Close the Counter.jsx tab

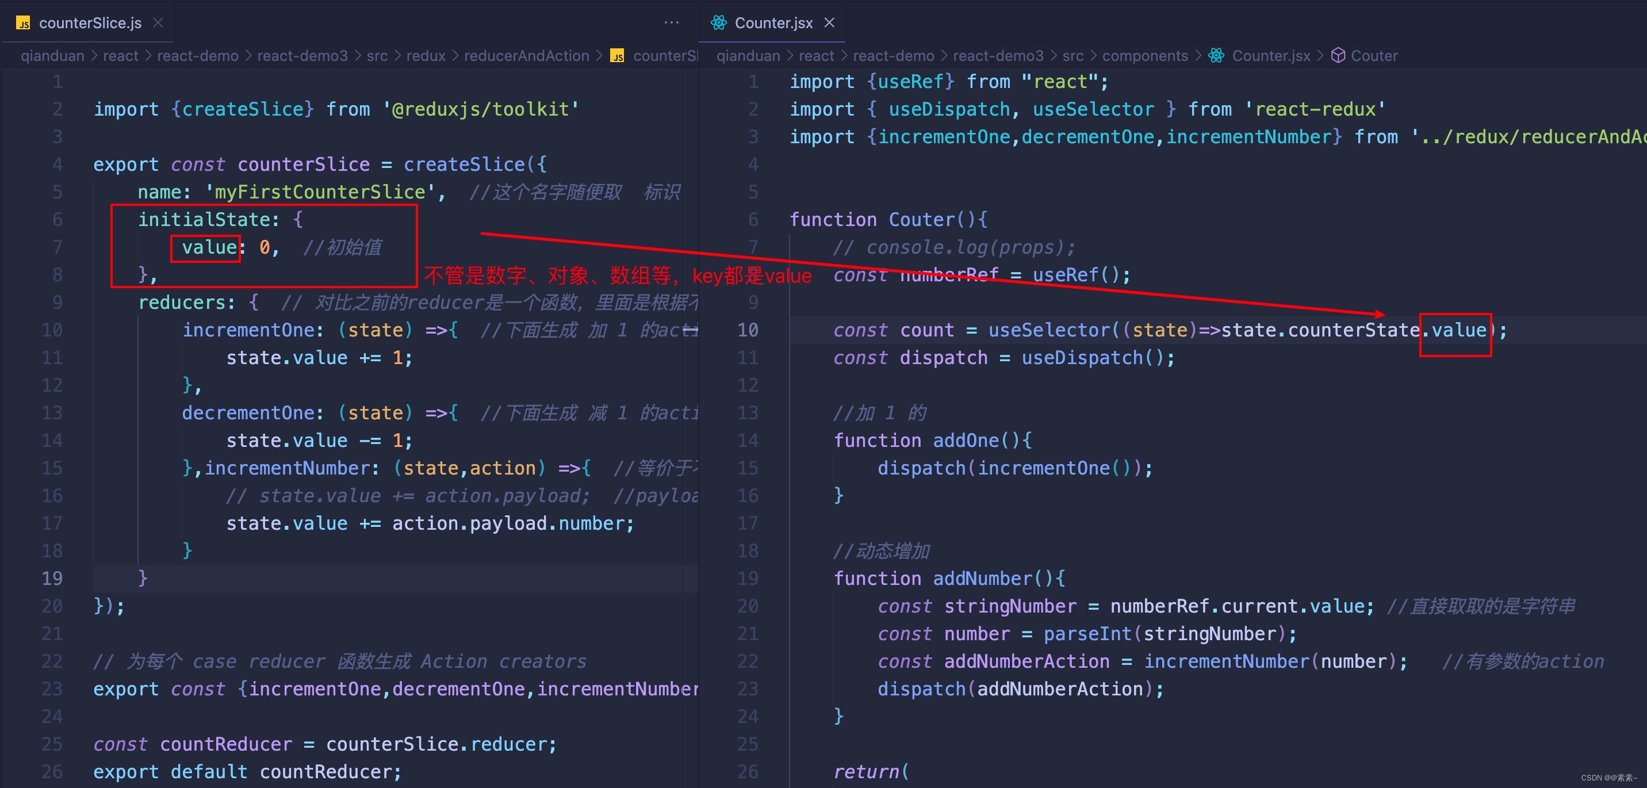click(829, 23)
